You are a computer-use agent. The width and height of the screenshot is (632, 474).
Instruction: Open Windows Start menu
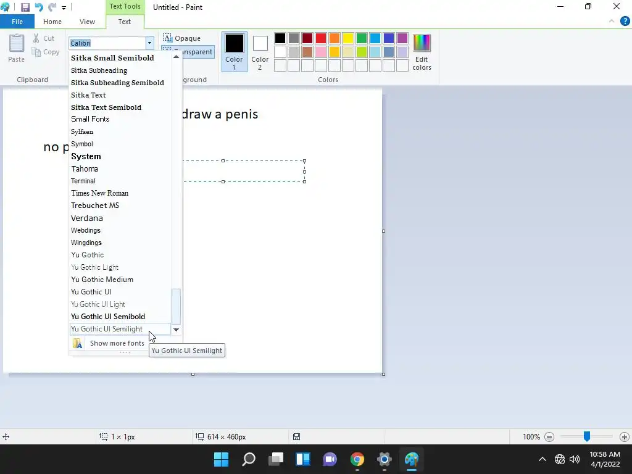(x=221, y=459)
